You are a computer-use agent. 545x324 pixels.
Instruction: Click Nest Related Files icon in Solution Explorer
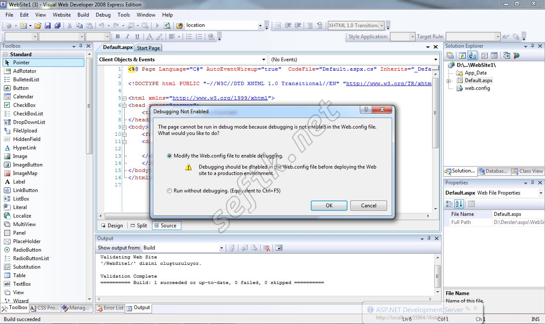[472, 55]
